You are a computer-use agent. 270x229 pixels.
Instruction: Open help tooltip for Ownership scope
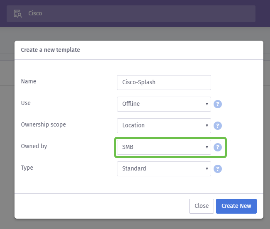[218, 126]
